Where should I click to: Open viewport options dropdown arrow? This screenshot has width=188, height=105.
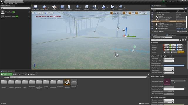[x=33, y=13]
